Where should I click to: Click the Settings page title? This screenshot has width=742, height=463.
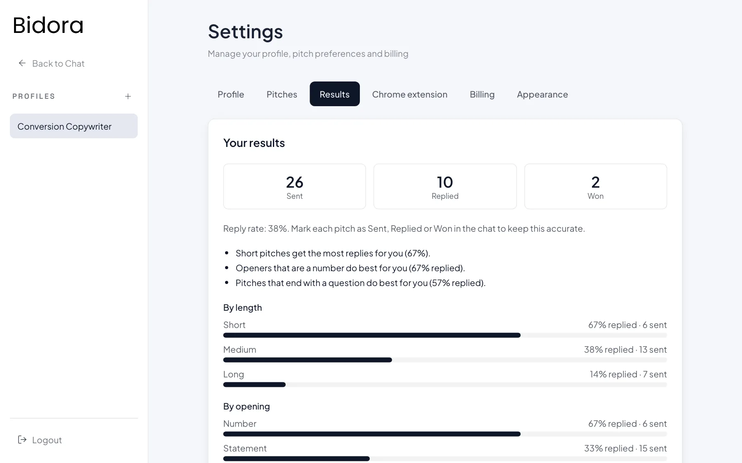tap(245, 32)
